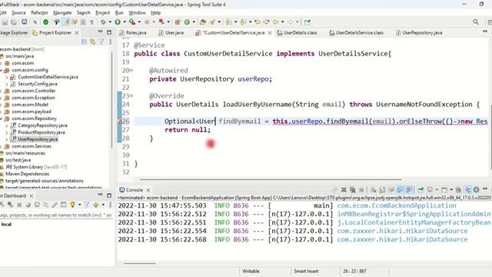Viewport: 492px width, 277px height.
Task: Toggle Show Whitespace Characters pilcrow icon
Action: click(91, 22)
